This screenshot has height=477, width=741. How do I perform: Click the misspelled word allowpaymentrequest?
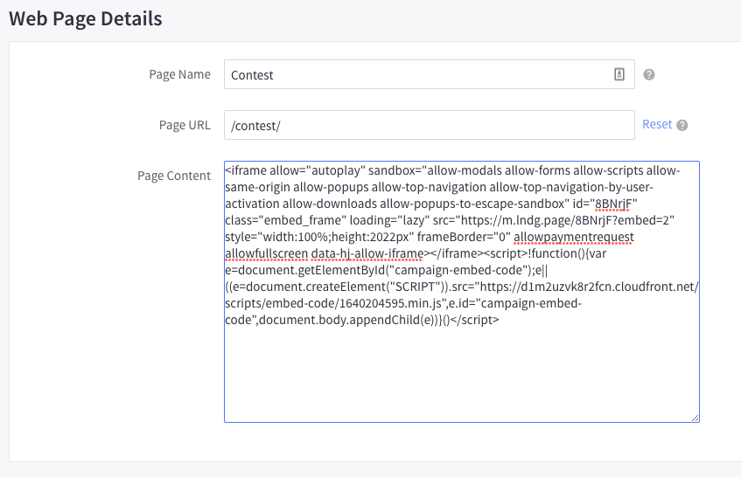(574, 237)
